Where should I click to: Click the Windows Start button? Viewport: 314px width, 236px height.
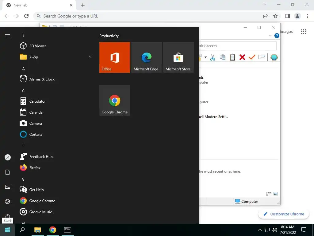(7, 230)
